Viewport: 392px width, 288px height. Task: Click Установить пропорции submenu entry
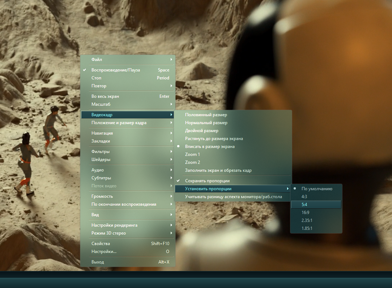coord(233,189)
